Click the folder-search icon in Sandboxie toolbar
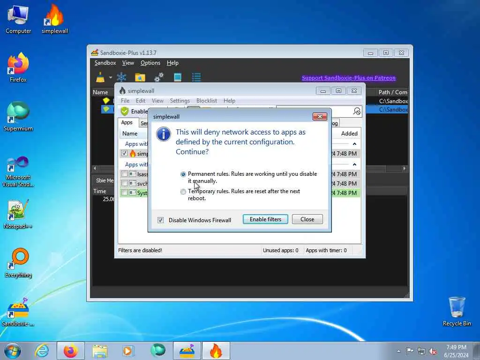The image size is (480, 360). [140, 77]
